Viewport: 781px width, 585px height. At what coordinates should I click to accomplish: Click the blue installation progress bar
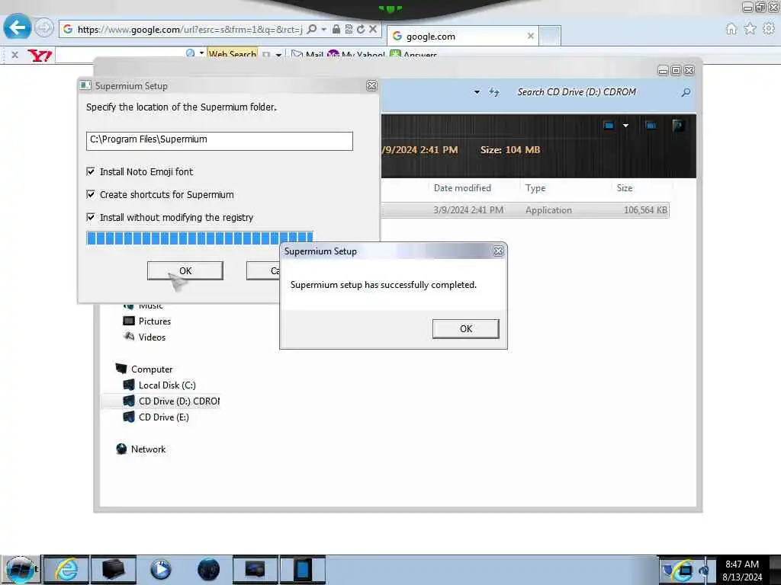point(200,238)
